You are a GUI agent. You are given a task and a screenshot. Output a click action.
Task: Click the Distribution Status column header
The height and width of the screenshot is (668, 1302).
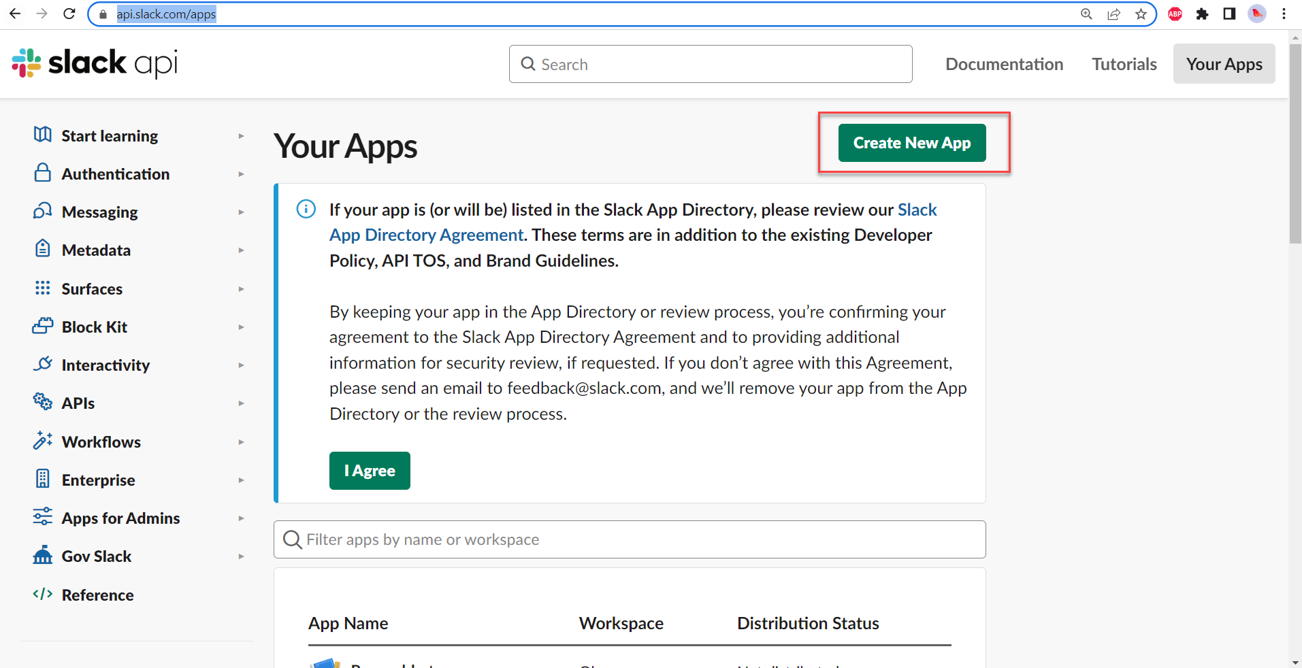click(808, 623)
